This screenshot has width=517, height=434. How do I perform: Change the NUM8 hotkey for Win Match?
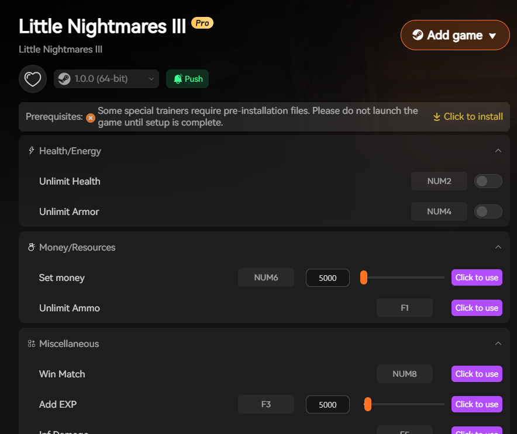(405, 374)
